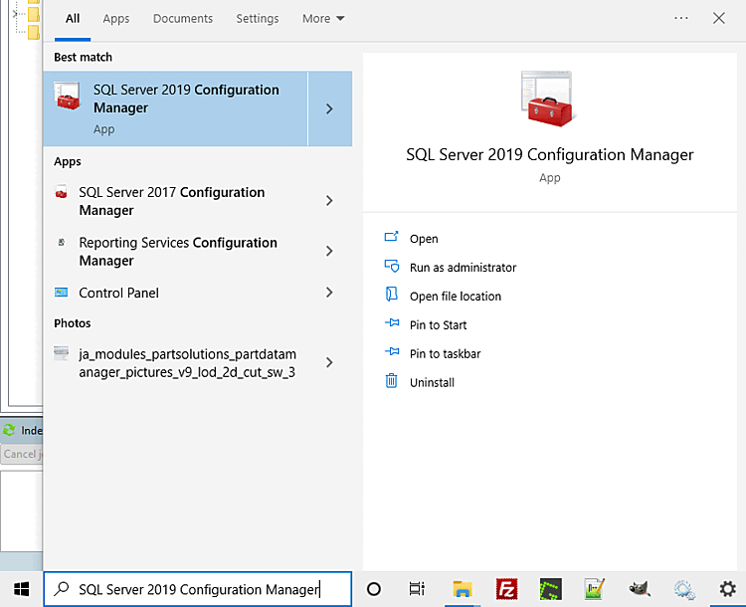
Task: Click the Pin to taskbar link
Action: [x=446, y=353]
